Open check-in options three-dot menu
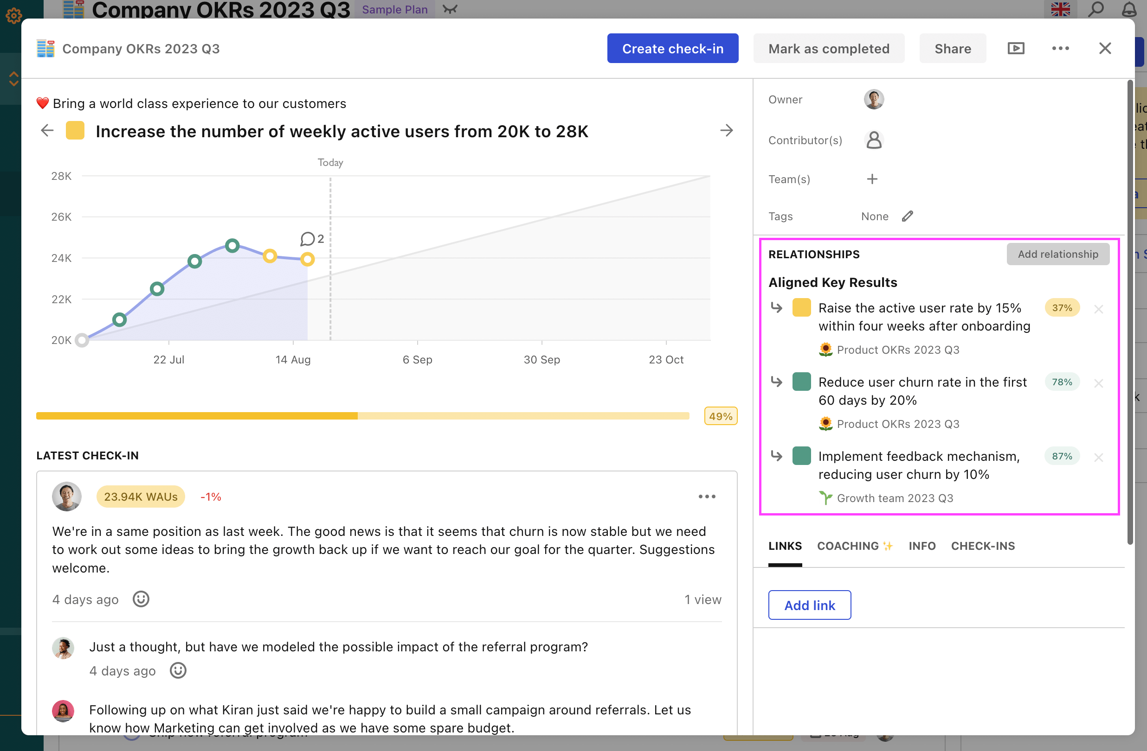The width and height of the screenshot is (1147, 751). [x=707, y=496]
